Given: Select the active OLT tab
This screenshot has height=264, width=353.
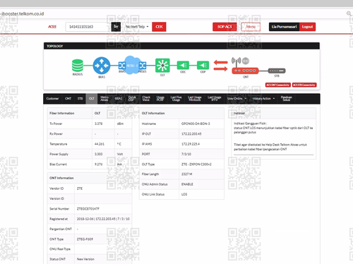Looking at the screenshot, I should [92, 99].
